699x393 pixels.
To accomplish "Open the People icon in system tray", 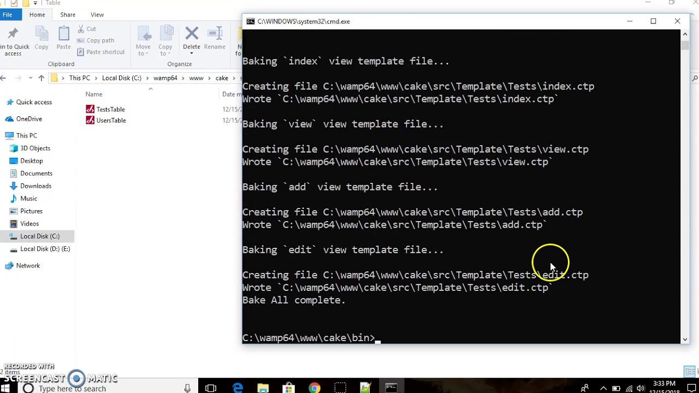I will (x=585, y=388).
